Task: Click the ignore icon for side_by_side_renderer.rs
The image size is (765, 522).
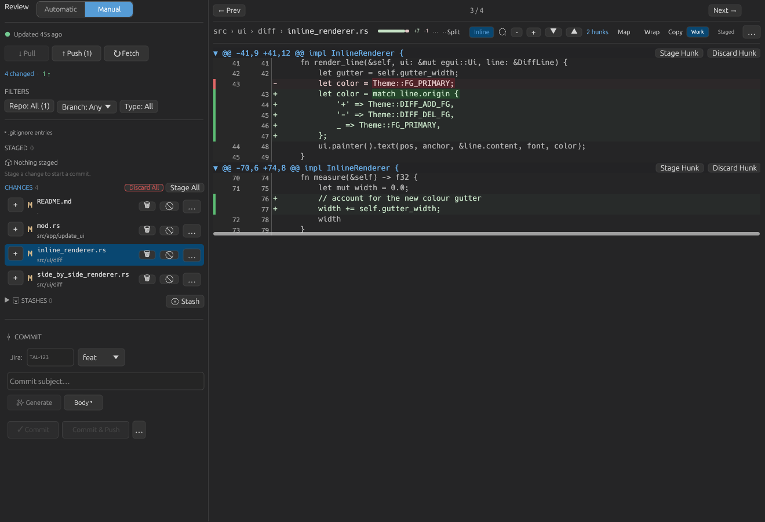Action: click(x=169, y=279)
